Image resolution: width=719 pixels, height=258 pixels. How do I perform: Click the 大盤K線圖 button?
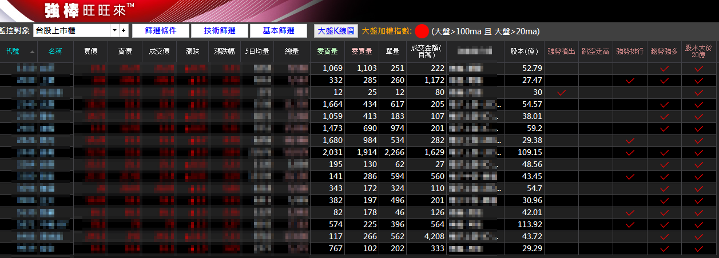(336, 31)
